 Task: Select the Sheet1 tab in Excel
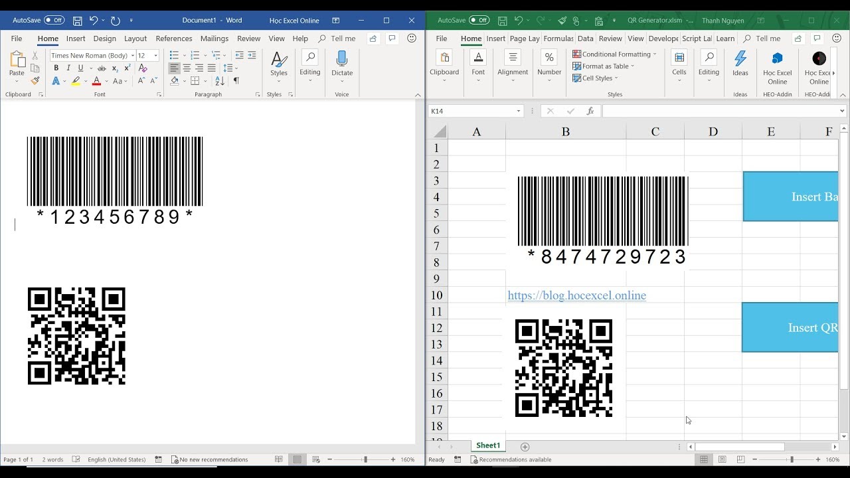point(488,445)
